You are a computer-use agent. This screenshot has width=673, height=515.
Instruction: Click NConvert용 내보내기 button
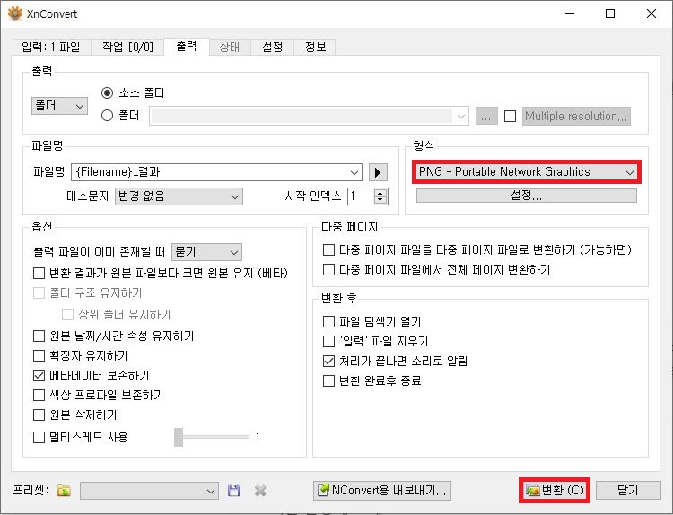(382, 490)
